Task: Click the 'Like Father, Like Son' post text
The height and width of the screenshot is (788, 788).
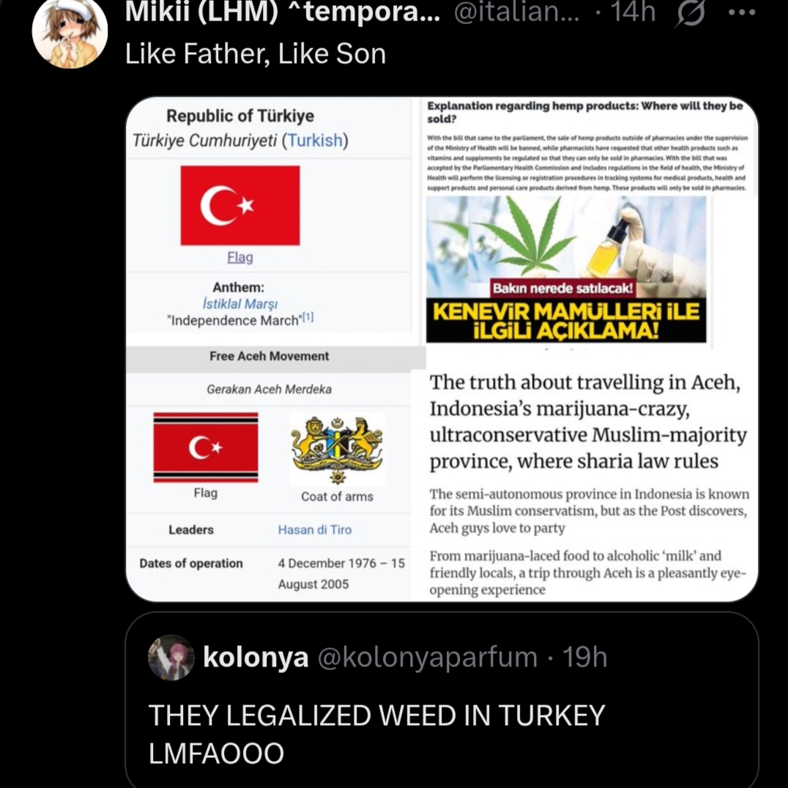Action: point(256,53)
